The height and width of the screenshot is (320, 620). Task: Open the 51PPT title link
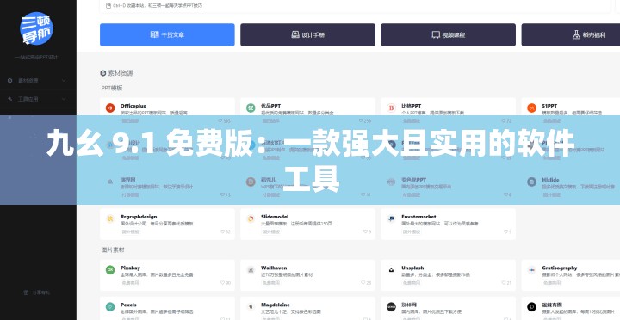click(549, 106)
